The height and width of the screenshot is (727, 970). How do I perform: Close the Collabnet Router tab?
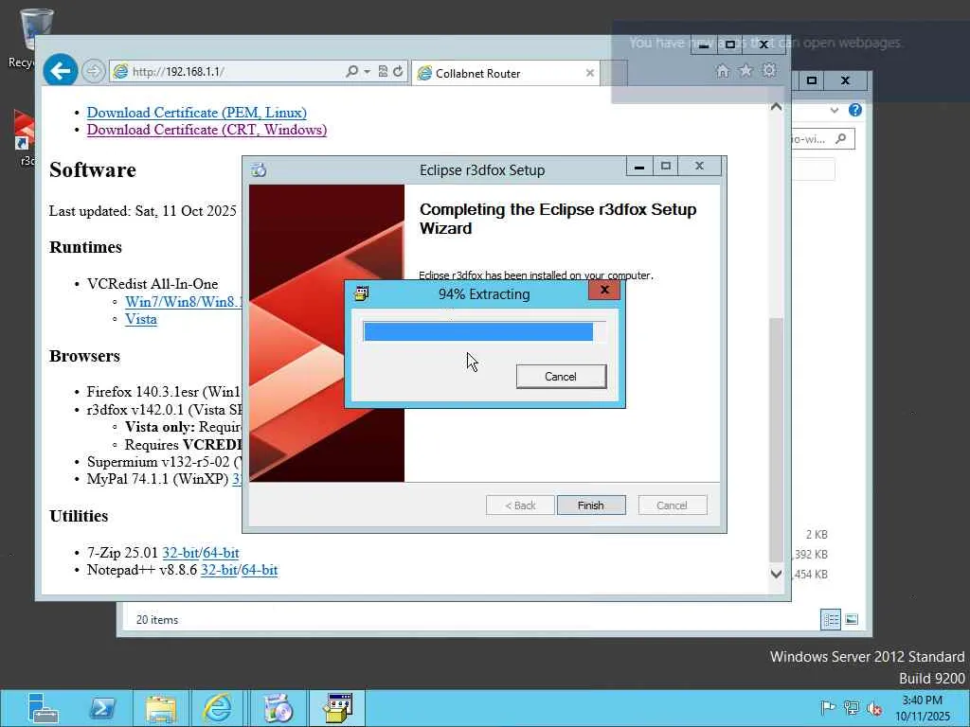pyautogui.click(x=589, y=73)
